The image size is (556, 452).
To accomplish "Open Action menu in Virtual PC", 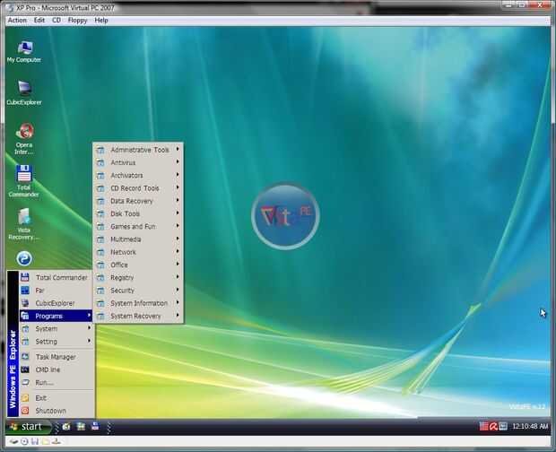I will tap(17, 21).
